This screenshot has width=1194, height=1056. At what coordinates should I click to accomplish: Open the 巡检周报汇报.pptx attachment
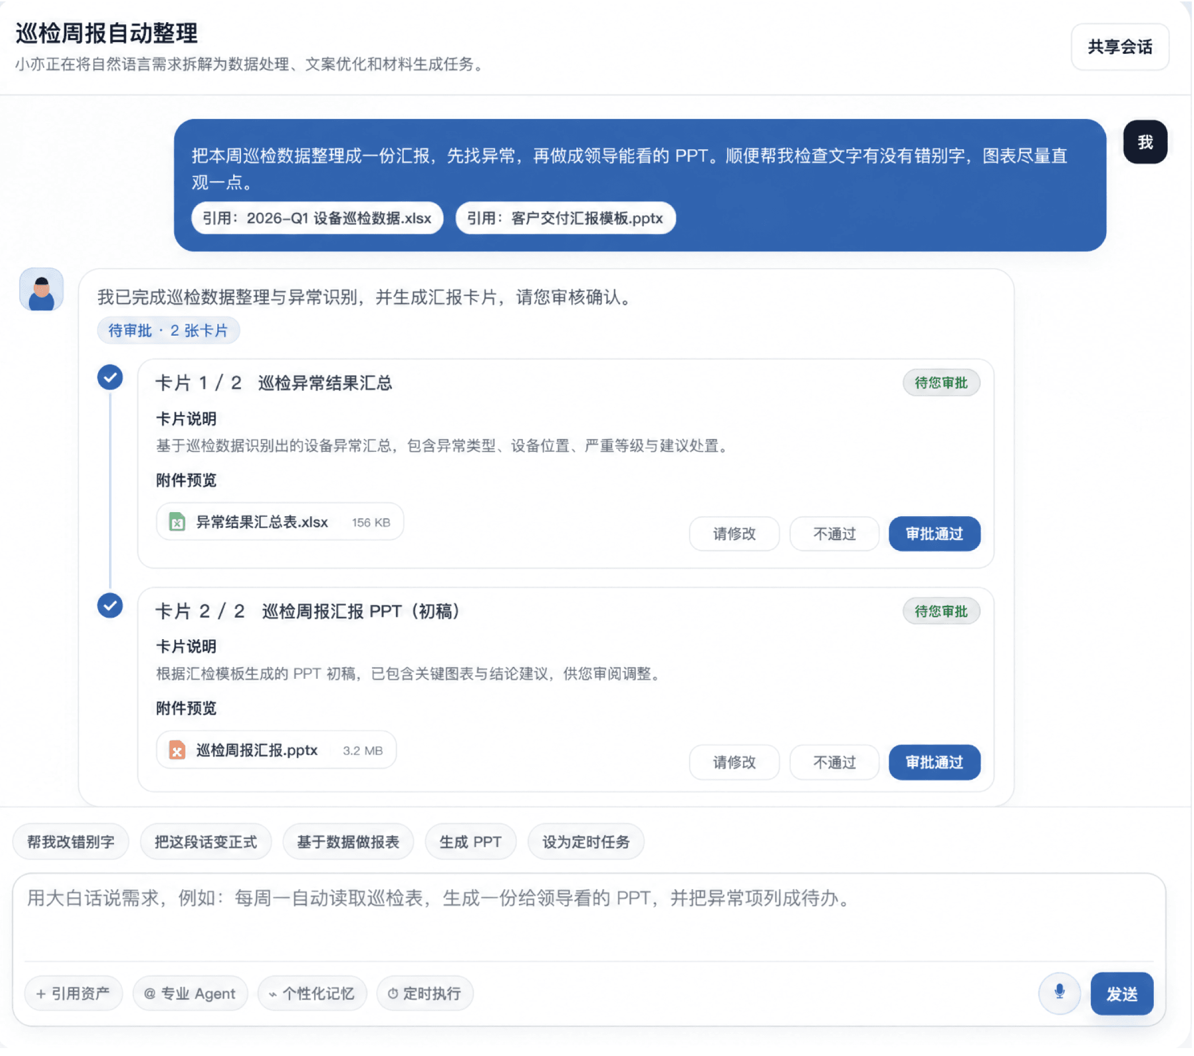coord(276,750)
